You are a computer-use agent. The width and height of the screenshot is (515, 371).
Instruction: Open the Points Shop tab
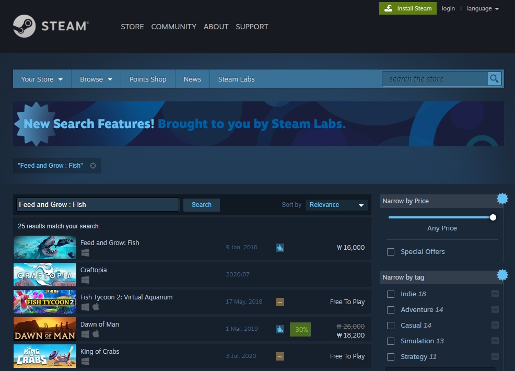coord(148,79)
